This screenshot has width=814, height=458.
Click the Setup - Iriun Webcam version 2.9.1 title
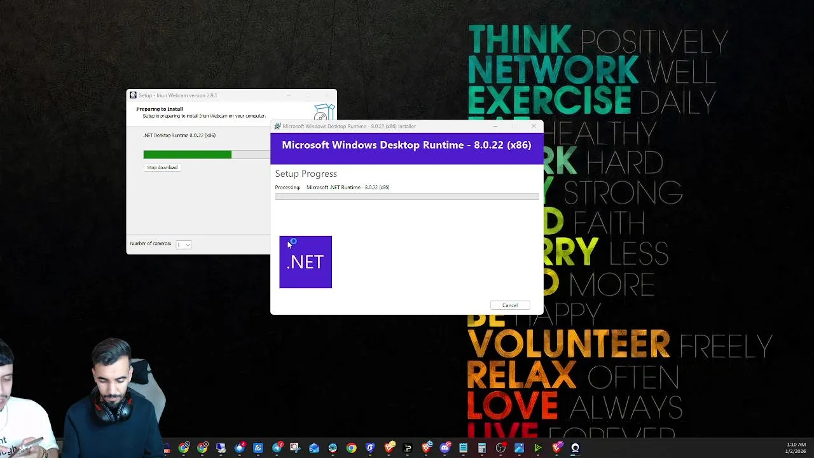178,95
